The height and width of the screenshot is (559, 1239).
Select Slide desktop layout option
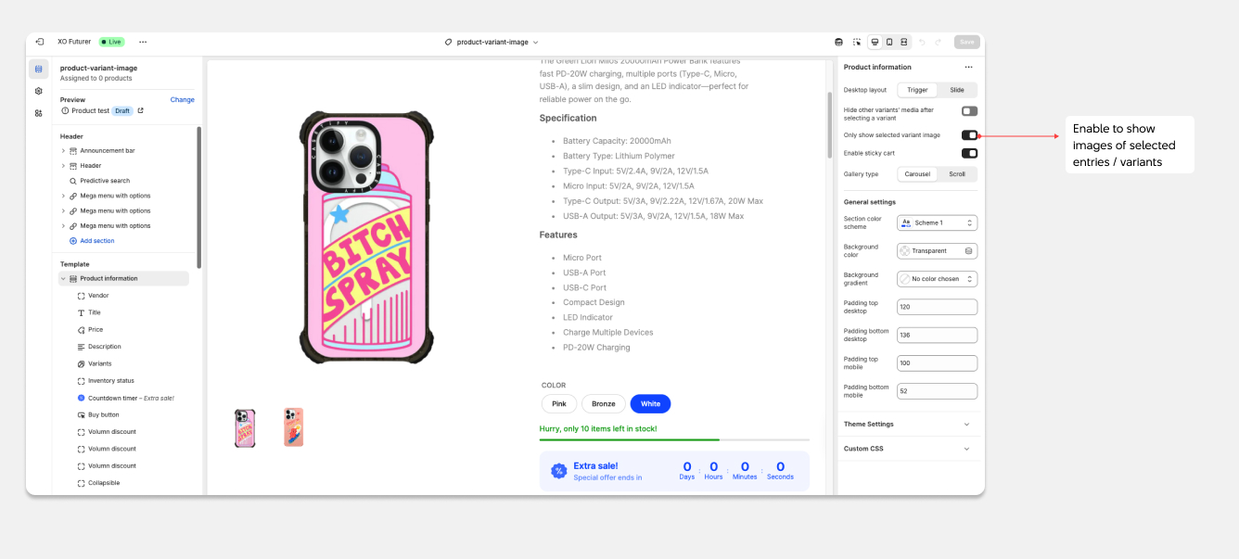pos(956,90)
